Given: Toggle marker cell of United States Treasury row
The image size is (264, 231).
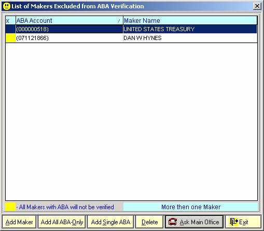Looking at the screenshot, I should (x=10, y=29).
